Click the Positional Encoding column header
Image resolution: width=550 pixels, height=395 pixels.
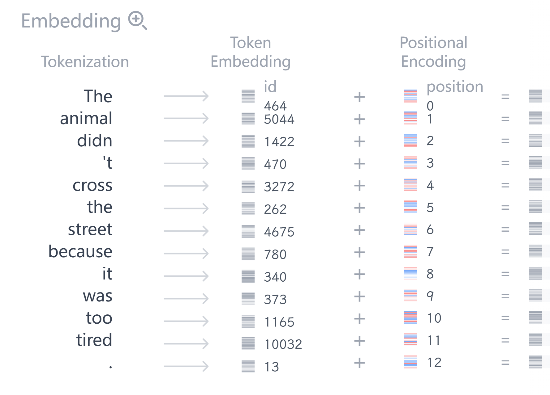click(x=433, y=52)
